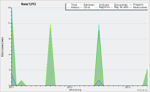Click the y-axis value 14
The width and height of the screenshot is (150, 92).
click(x=9, y=8)
